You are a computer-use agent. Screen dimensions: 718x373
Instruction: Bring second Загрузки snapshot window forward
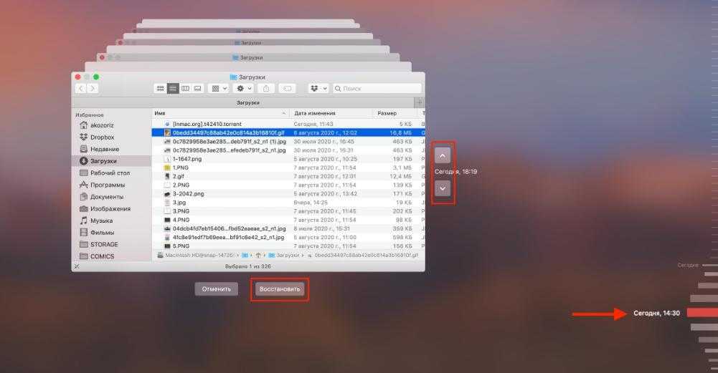pyautogui.click(x=247, y=57)
